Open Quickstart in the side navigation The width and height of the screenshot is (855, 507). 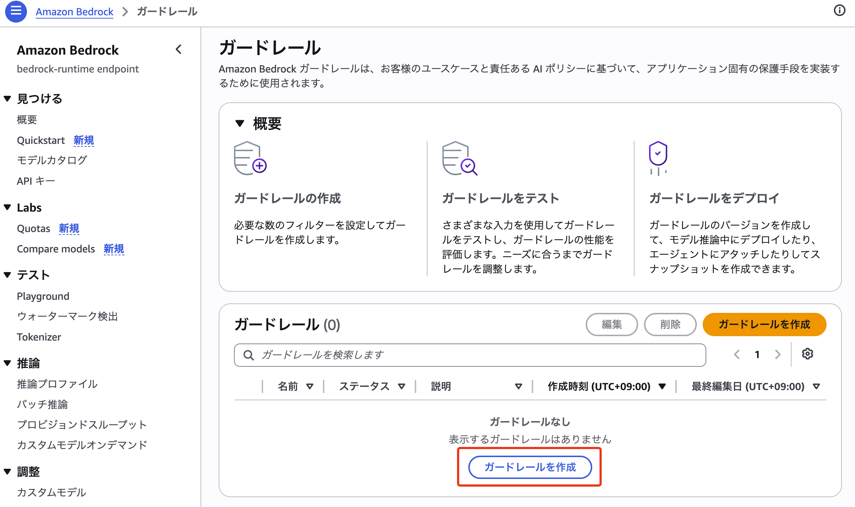(x=41, y=140)
